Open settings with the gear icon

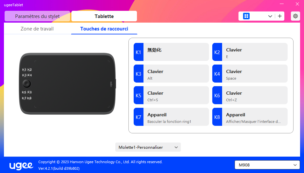coord(295,16)
